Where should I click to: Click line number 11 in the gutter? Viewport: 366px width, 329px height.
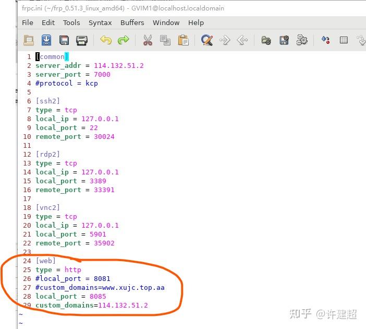tap(27, 146)
